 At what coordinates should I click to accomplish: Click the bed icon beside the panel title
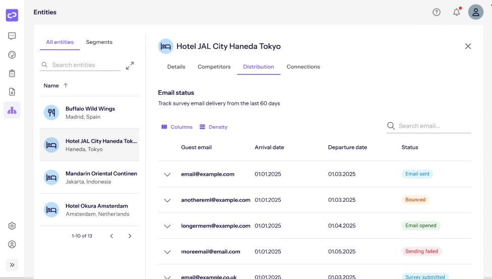(166, 46)
